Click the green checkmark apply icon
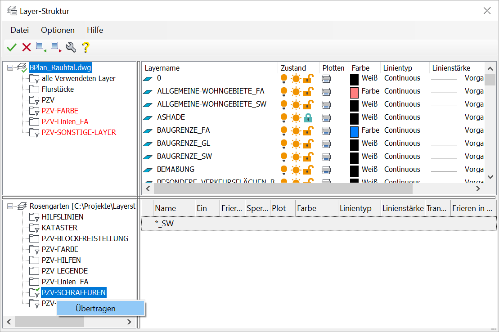499x332 pixels. click(12, 47)
